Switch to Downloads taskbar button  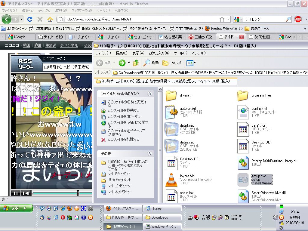click(x=162, y=217)
